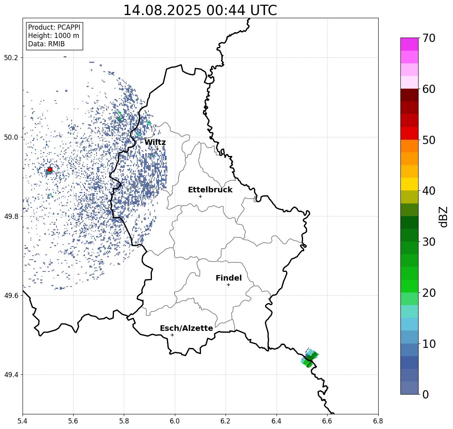Viewport: 453px width, 429px height.
Task: Click the yellow 40 dBZ colorbar segment
Action: point(409,184)
